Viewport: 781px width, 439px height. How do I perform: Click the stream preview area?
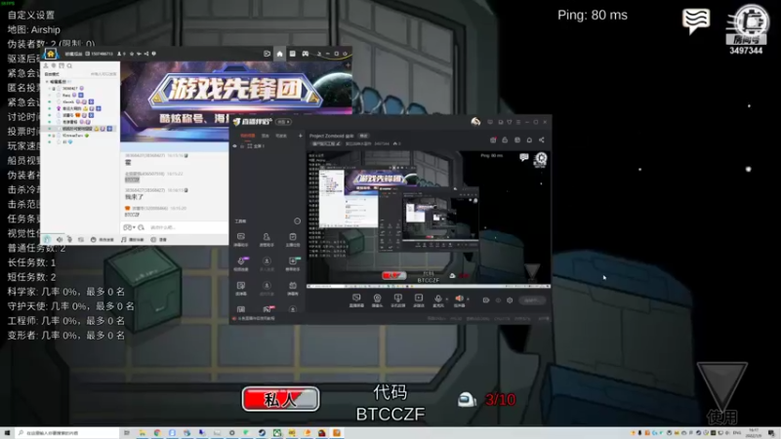(x=429, y=219)
